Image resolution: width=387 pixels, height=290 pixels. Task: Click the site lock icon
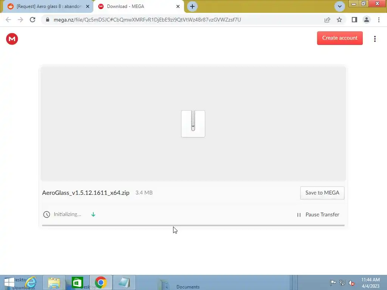48,20
